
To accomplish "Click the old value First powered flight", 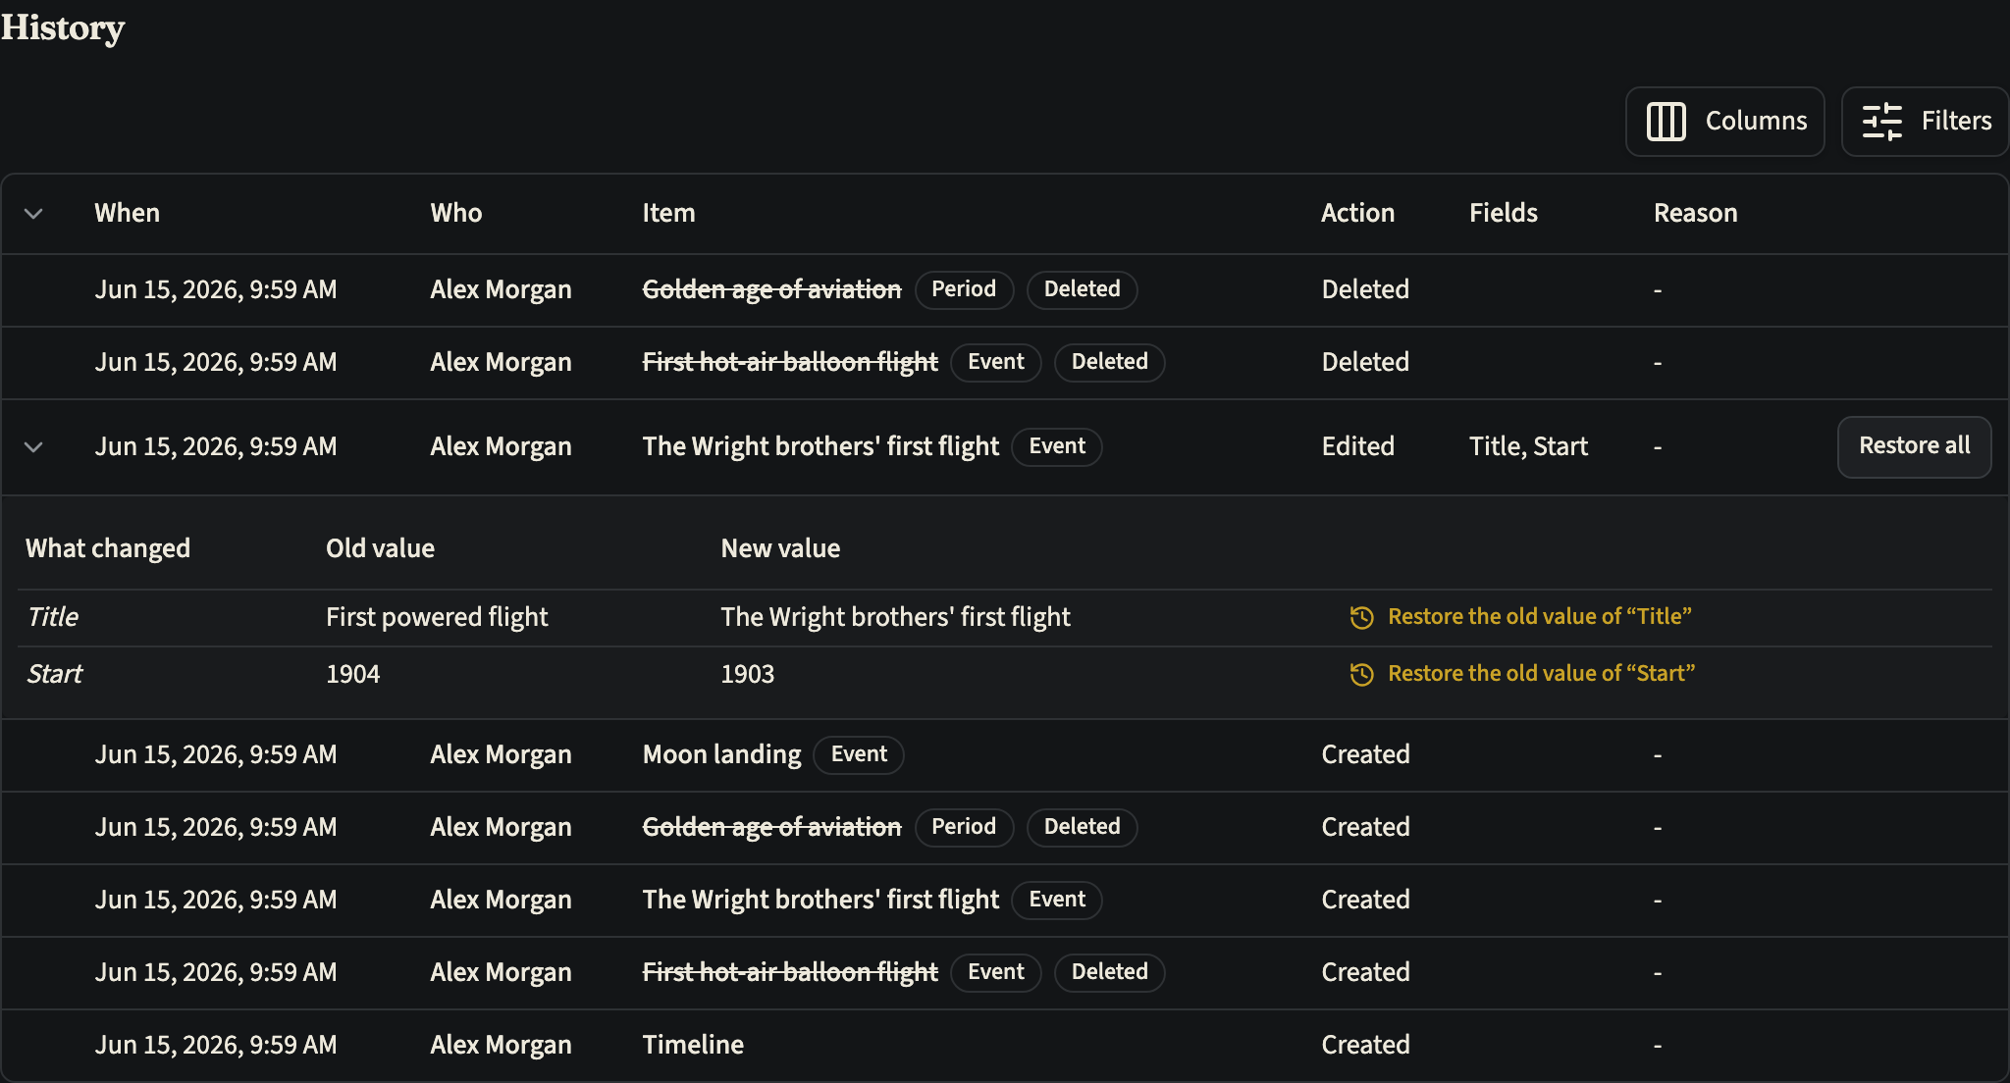I will point(437,617).
